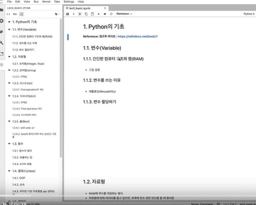This screenshot has height=205, width=256.
Task: Run the selected cell with play icon
Action: pyautogui.click(x=99, y=14)
